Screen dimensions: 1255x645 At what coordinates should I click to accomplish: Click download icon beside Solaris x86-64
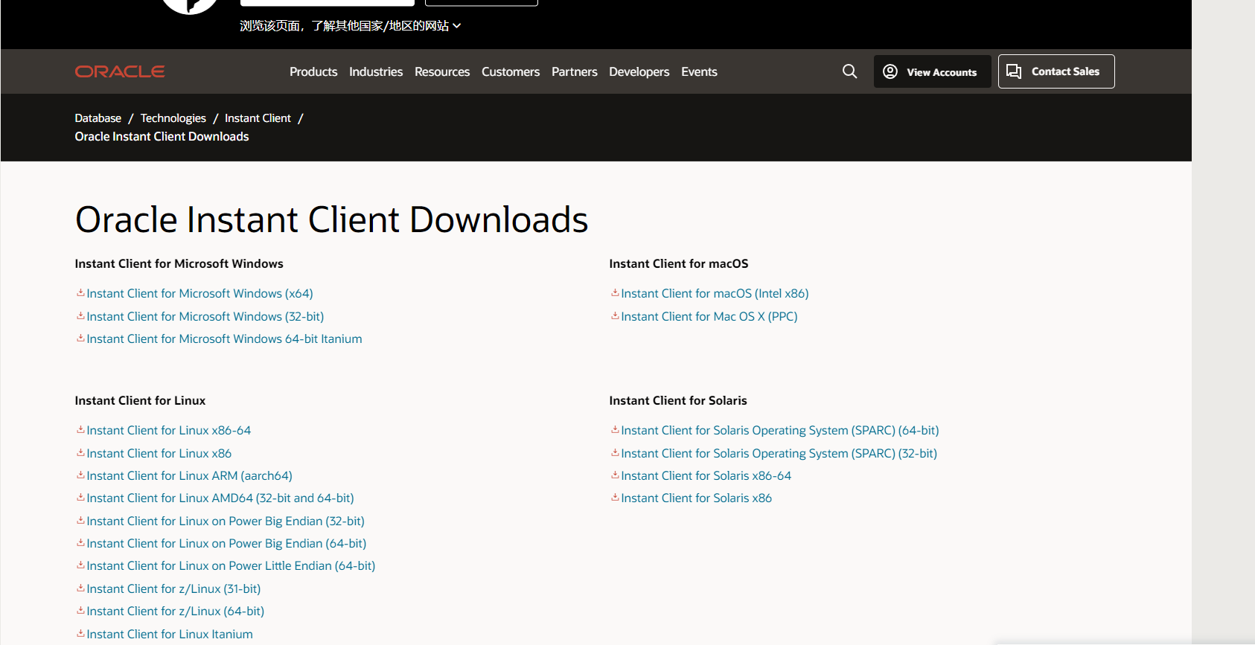(615, 475)
